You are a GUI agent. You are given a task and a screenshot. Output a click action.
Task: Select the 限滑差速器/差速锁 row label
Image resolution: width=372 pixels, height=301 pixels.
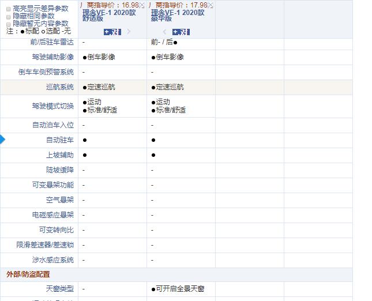(45, 245)
